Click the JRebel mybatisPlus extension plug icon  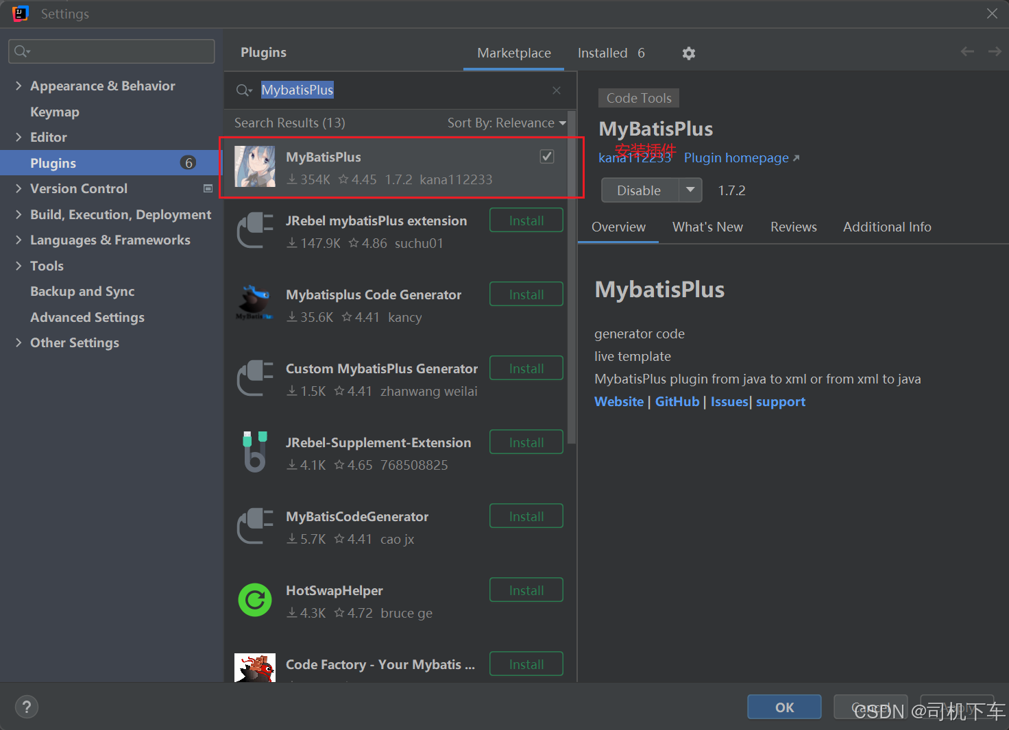pyautogui.click(x=255, y=230)
